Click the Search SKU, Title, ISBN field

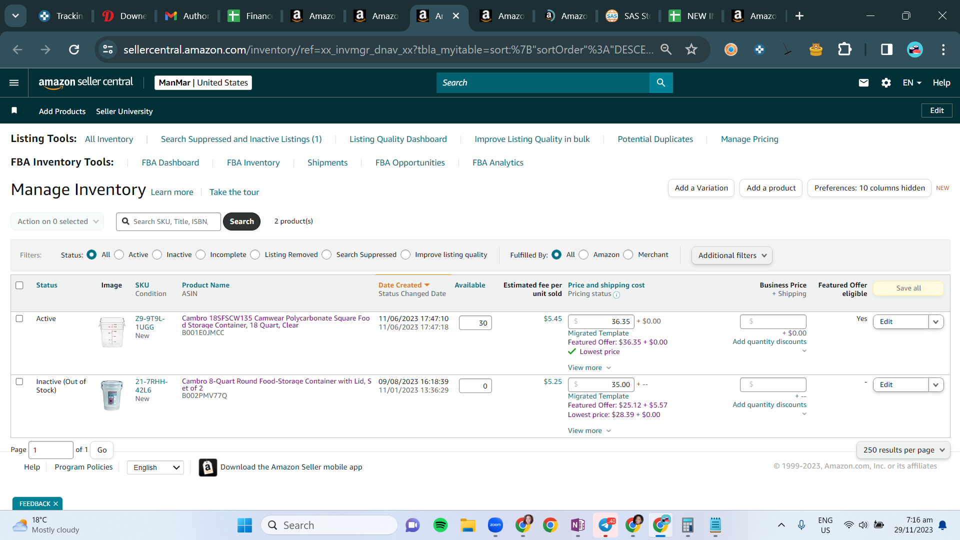[x=168, y=221]
